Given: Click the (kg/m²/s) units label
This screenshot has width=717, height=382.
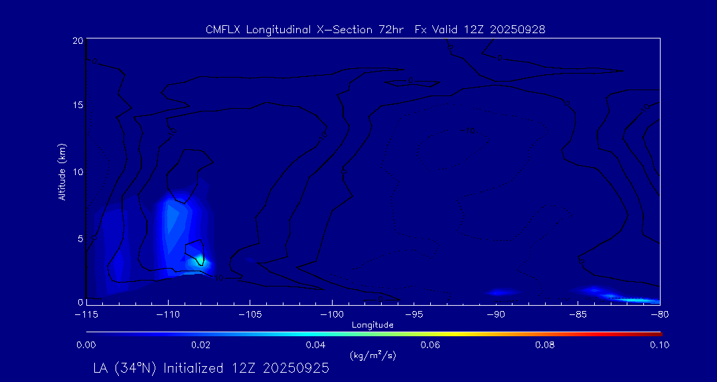Looking at the screenshot, I should coord(372,355).
